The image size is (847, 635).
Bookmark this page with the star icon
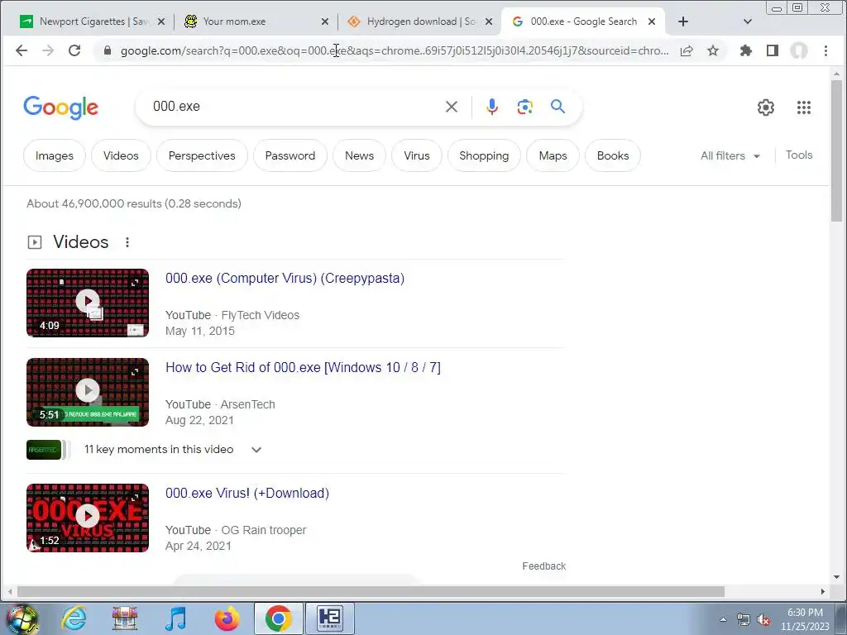[713, 50]
